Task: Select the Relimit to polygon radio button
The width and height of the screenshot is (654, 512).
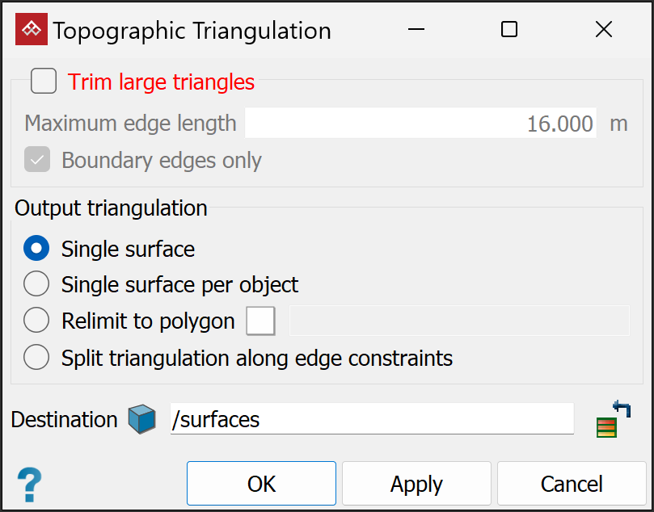Action: click(x=37, y=321)
